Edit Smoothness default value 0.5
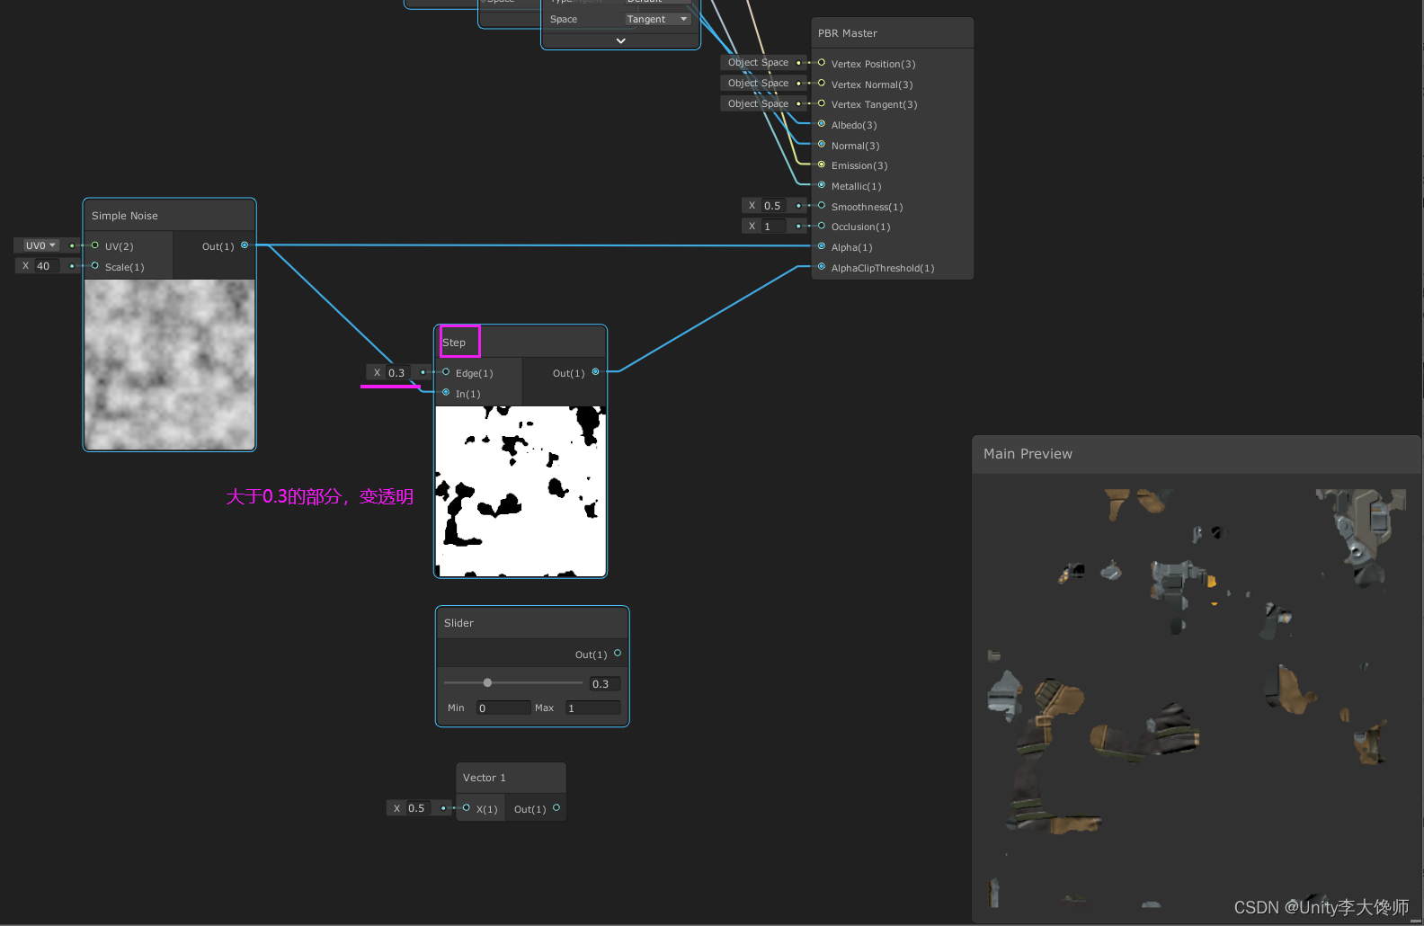This screenshot has height=926, width=1424. 774,206
